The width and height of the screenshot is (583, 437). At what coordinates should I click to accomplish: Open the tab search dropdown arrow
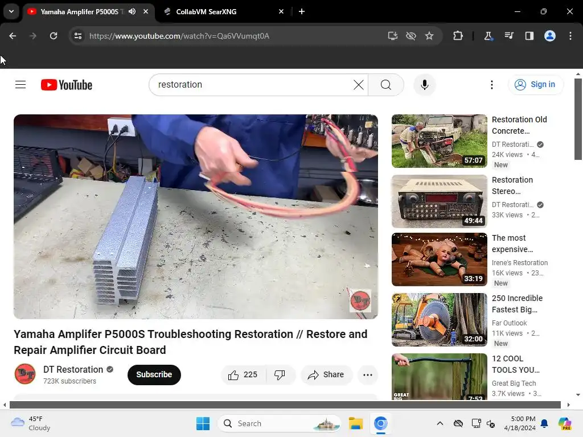pyautogui.click(x=11, y=11)
